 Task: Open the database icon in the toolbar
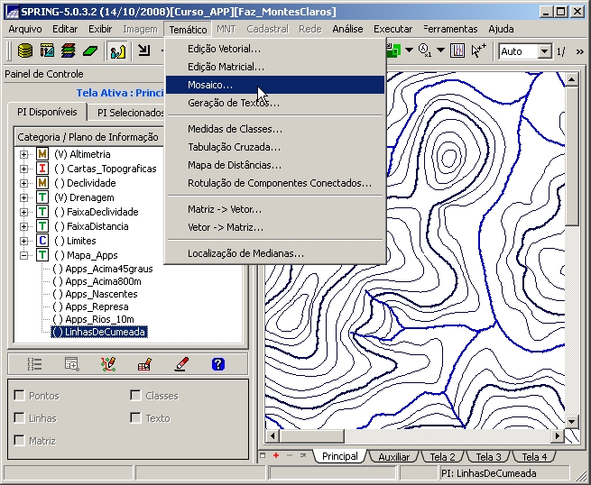[25, 51]
